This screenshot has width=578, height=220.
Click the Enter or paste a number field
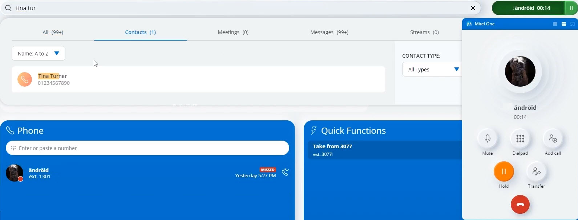(x=147, y=148)
